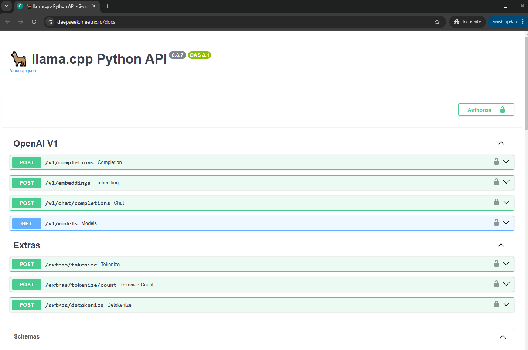Expand the /v1/chat/completions endpoint chevron

point(506,202)
